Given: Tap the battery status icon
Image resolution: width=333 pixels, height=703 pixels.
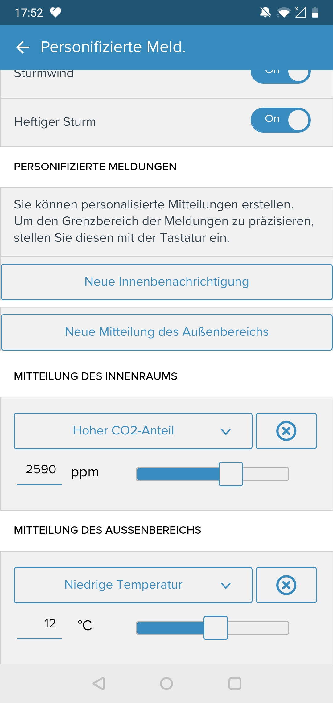Looking at the screenshot, I should click(x=315, y=13).
